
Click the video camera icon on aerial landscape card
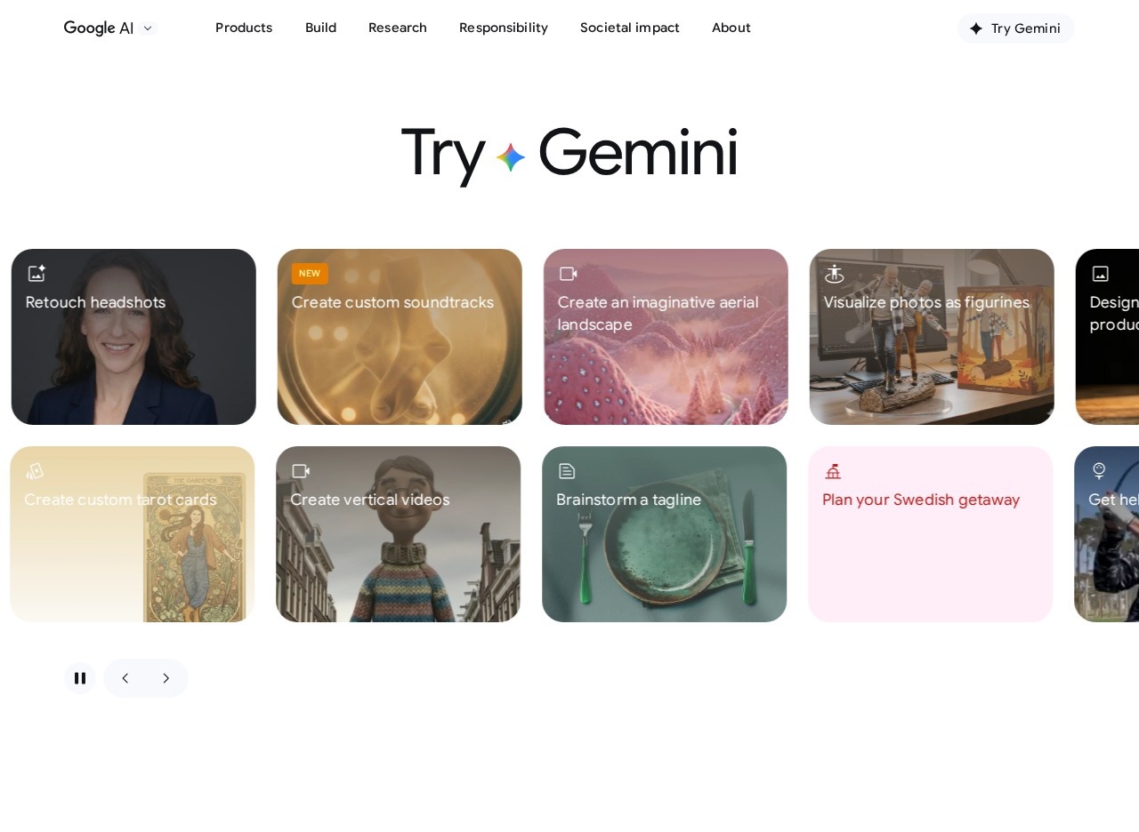coord(569,274)
